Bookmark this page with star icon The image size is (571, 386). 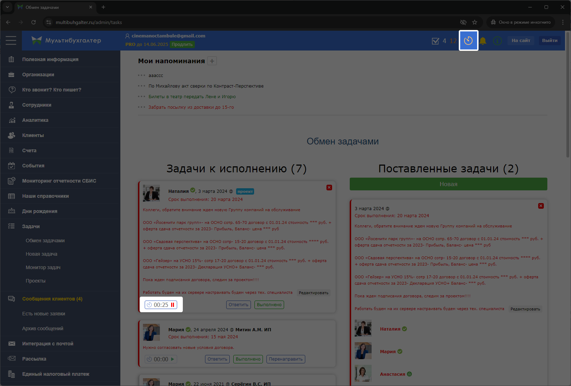pos(475,22)
